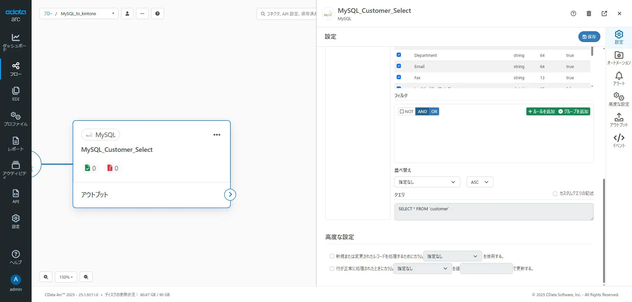Image resolution: width=632 pixels, height=302 pixels.
Task: Add a rule to the filter
Action: (541, 111)
